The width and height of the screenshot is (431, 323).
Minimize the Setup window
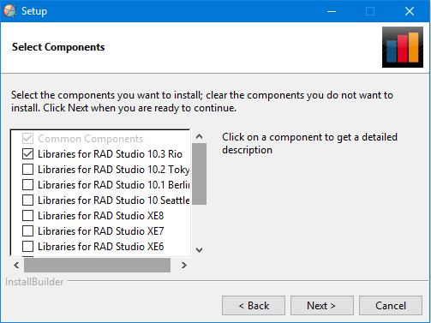tap(332, 11)
